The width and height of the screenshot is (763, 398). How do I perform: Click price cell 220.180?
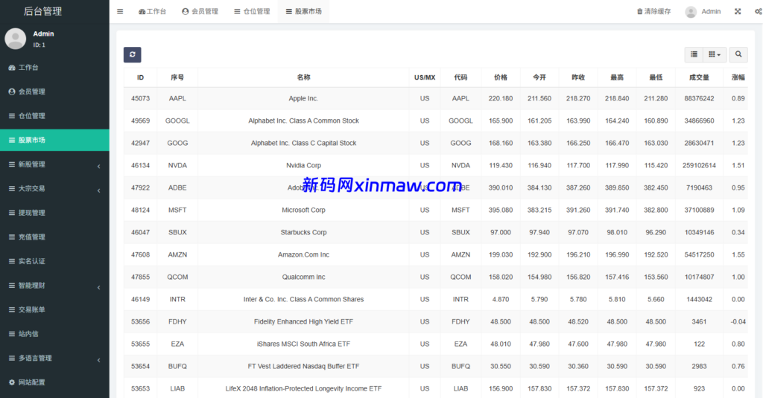coord(500,98)
